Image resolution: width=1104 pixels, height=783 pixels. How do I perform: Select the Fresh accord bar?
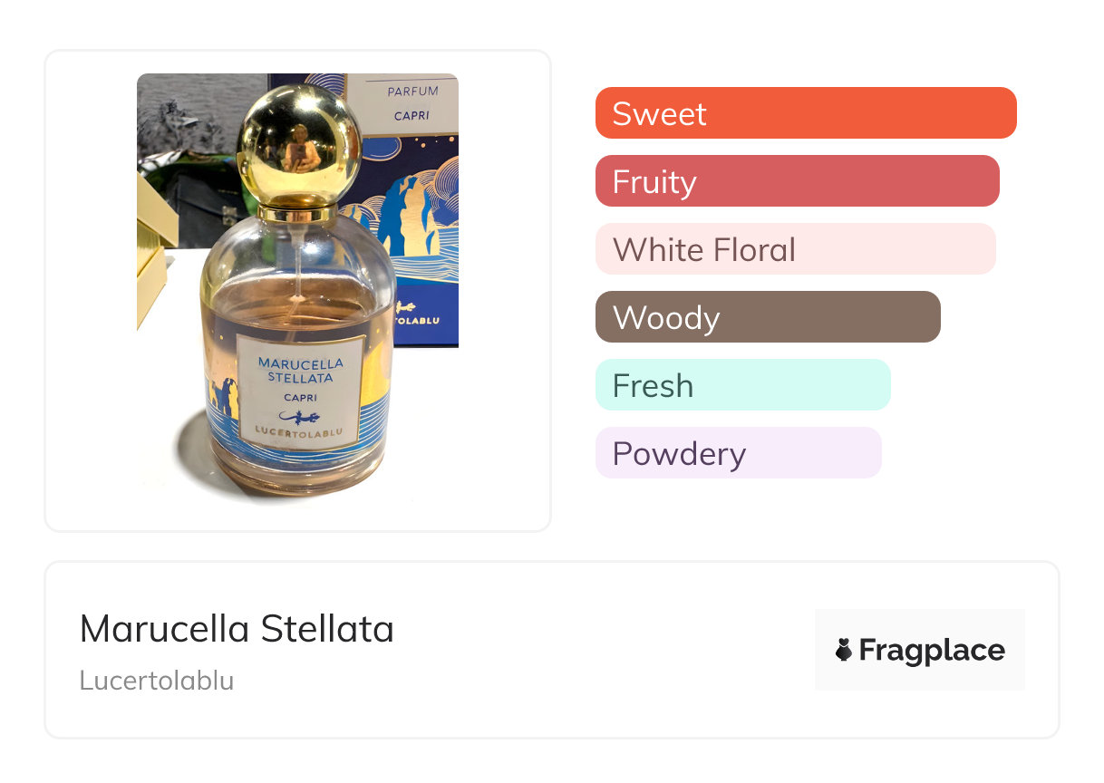tap(742, 385)
